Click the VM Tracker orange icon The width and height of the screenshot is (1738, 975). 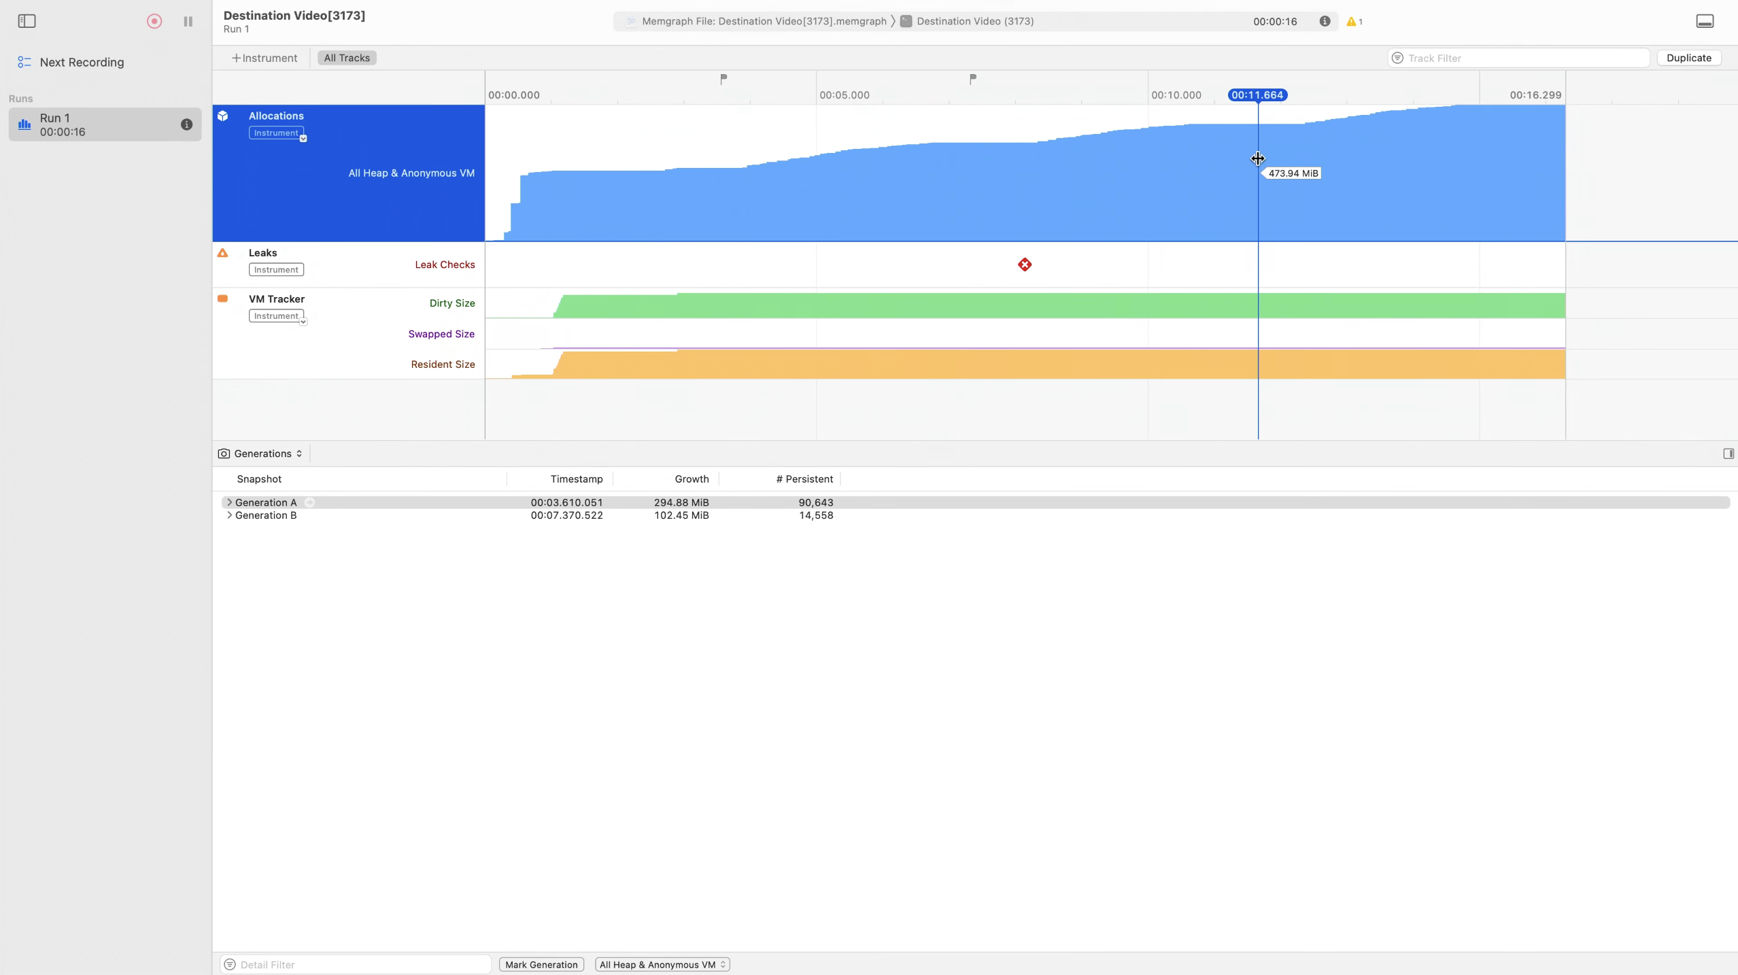point(222,298)
